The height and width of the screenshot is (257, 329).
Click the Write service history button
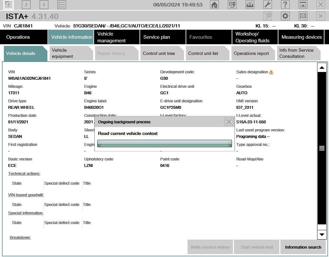click(x=210, y=247)
